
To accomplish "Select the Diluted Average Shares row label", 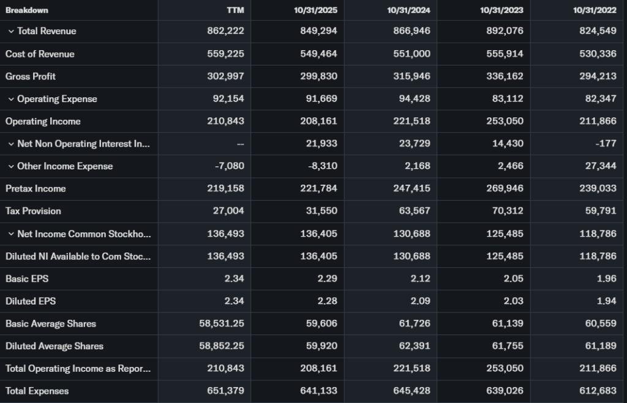I will tap(54, 346).
